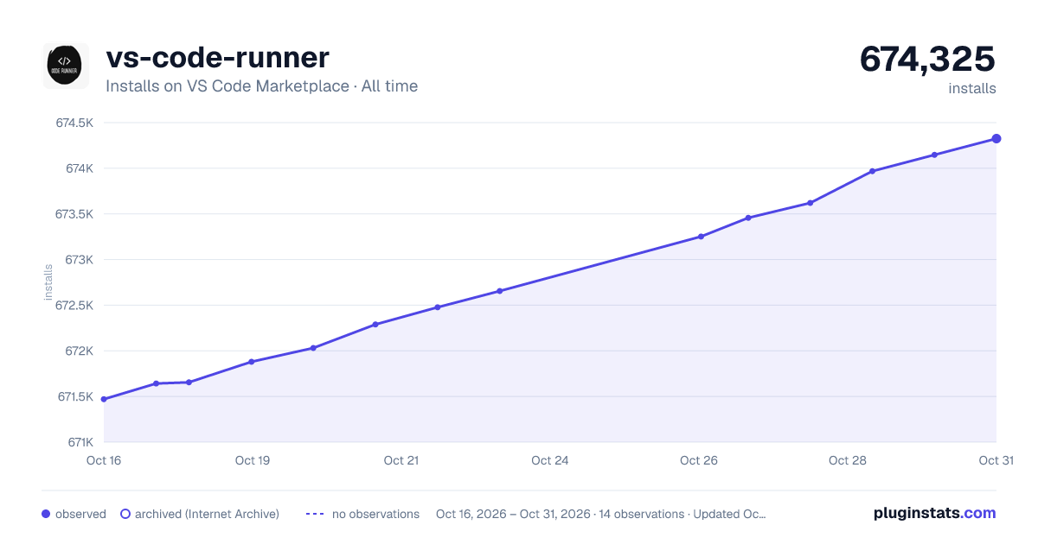Click the vs-code-runner extension logo
The image size is (1038, 544).
click(x=66, y=66)
